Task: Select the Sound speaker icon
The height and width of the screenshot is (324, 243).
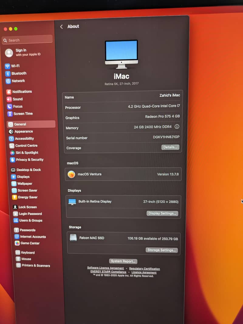Action: point(9,99)
